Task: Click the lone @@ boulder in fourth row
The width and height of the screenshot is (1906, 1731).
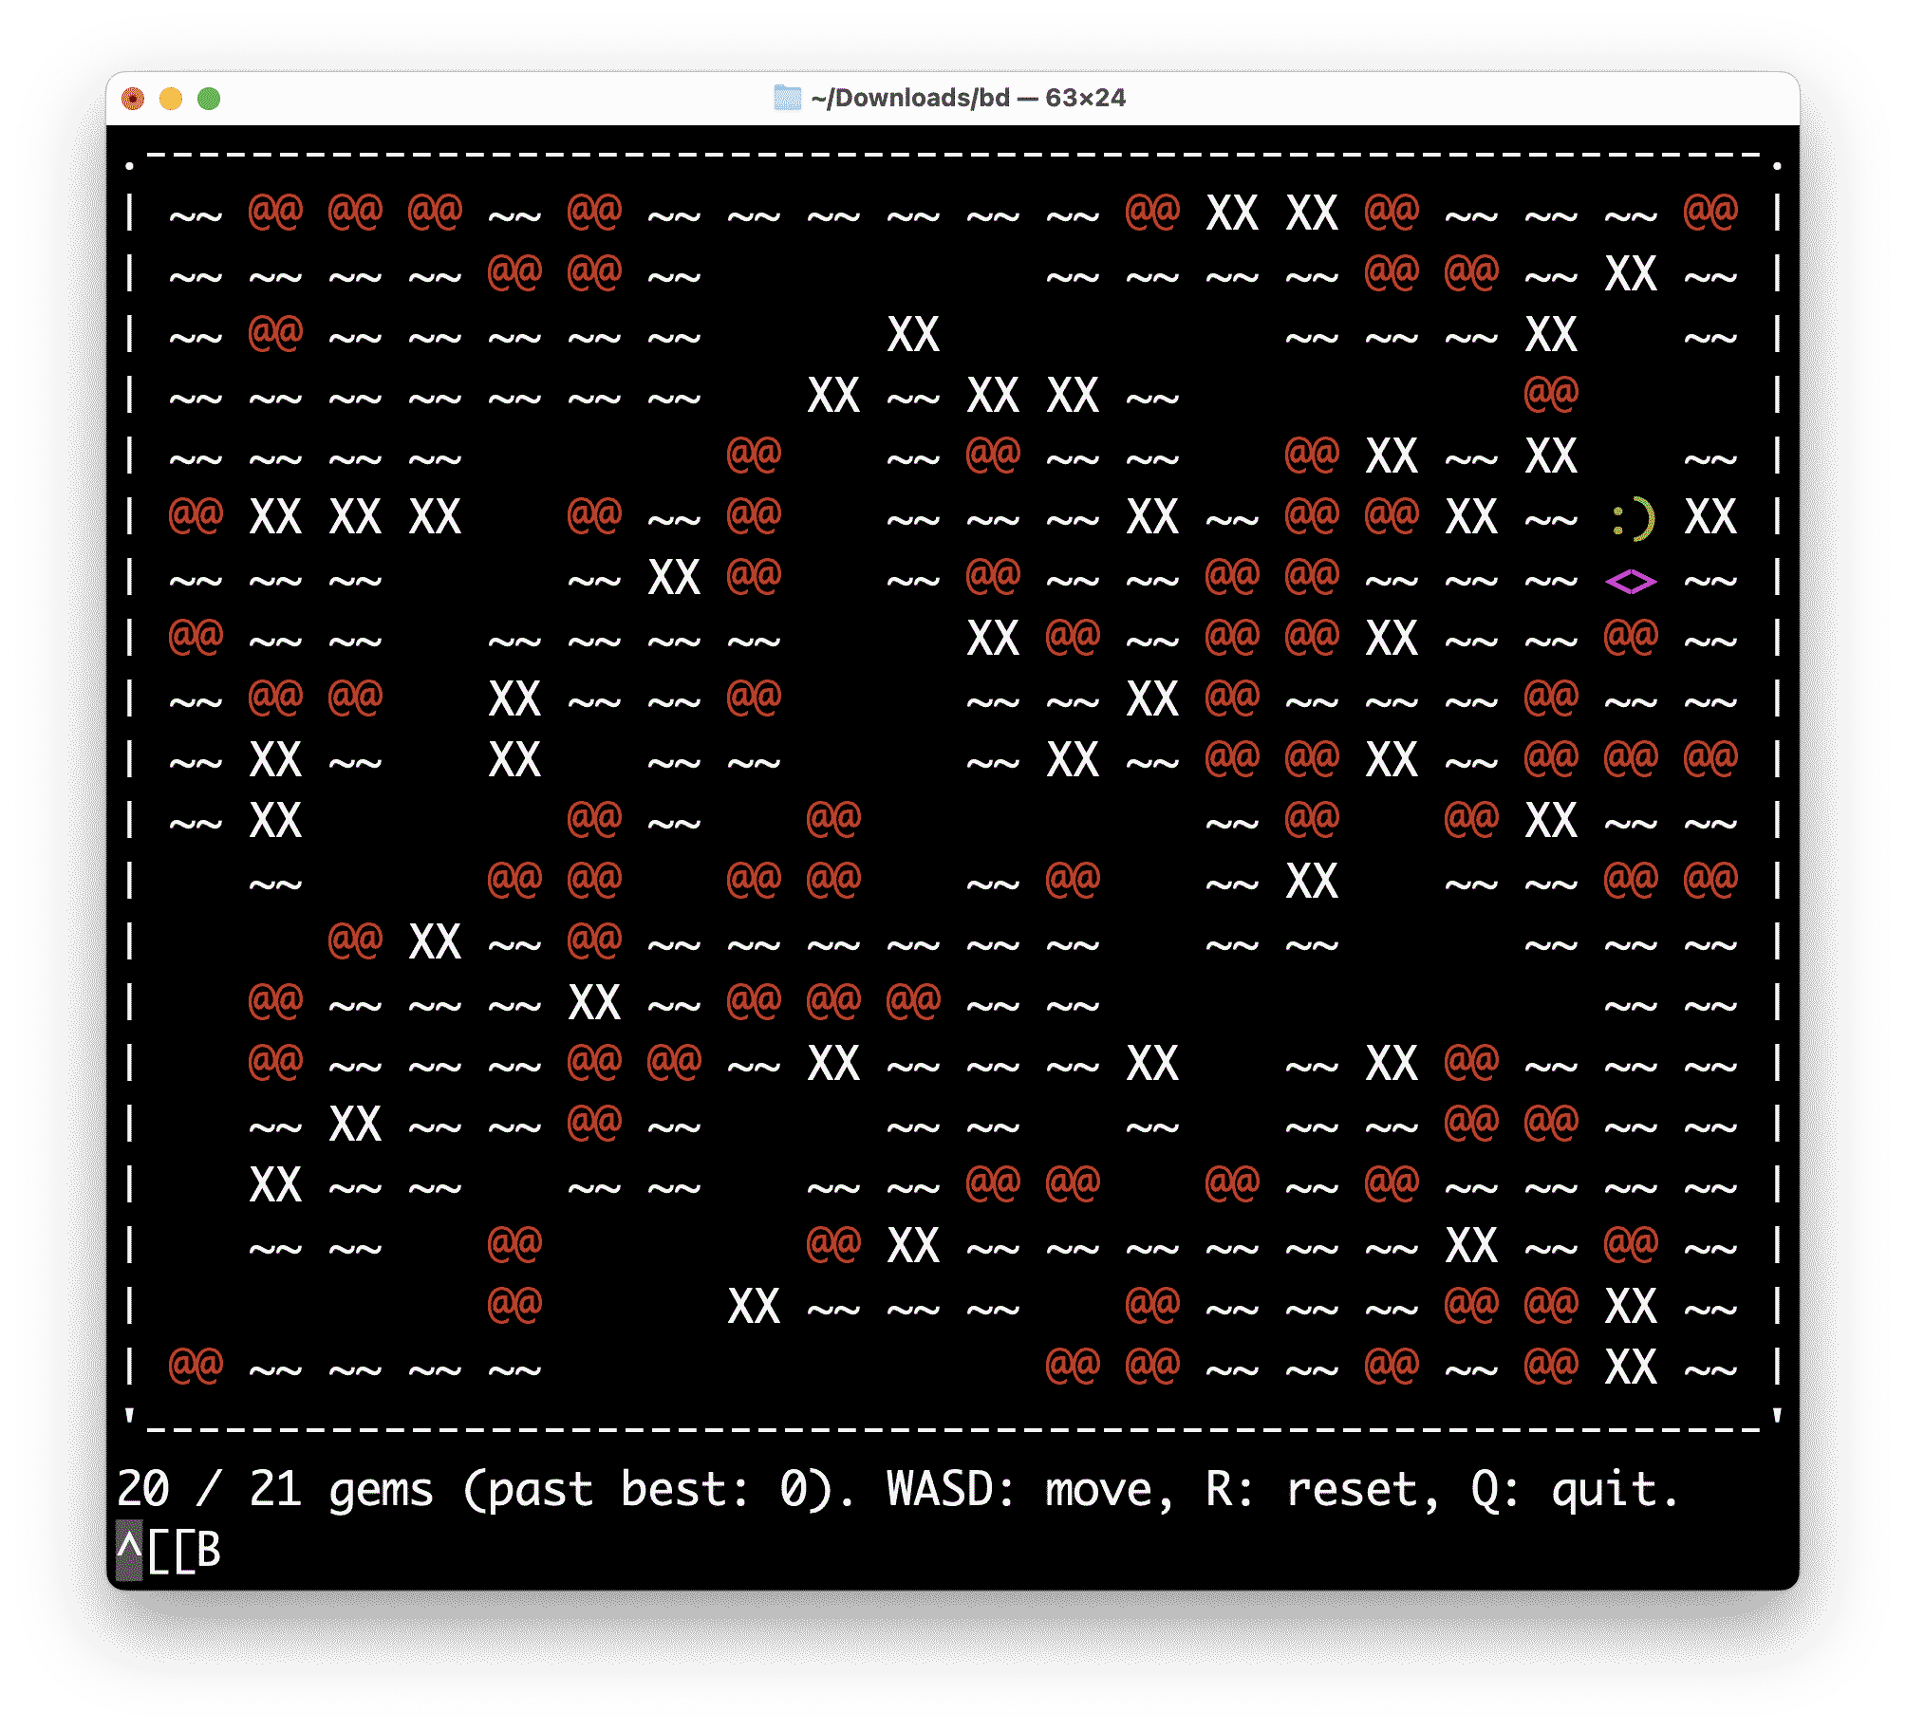Action: coord(1551,393)
